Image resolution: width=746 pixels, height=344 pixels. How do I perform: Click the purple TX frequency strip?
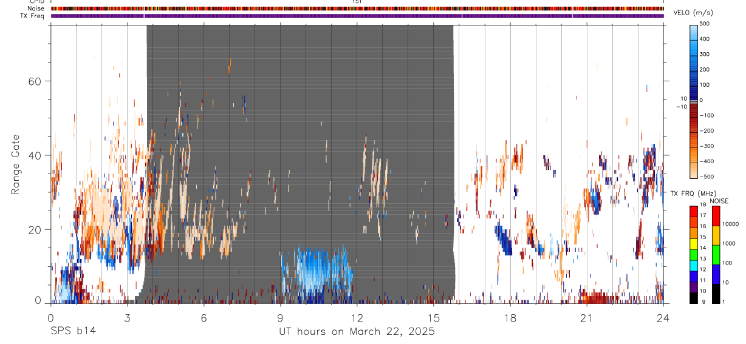[x=357, y=16]
